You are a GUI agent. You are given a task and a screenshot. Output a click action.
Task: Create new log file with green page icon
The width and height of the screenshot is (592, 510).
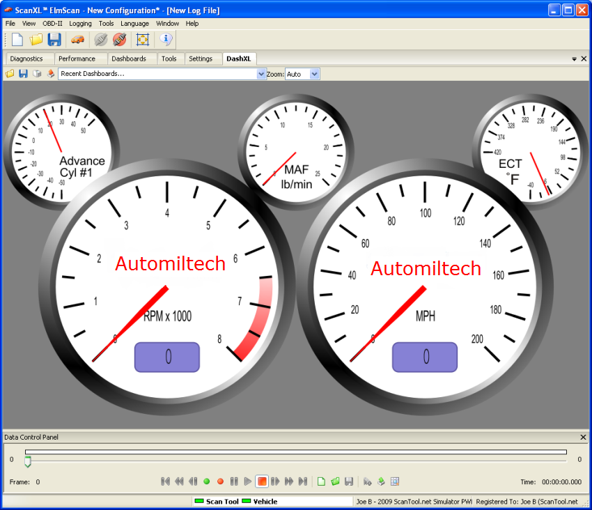click(321, 481)
